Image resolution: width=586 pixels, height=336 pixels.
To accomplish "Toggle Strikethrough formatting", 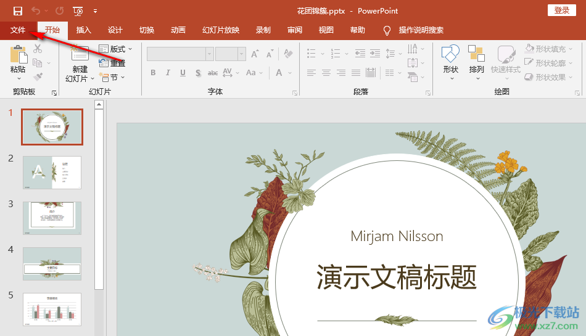I will coord(213,73).
